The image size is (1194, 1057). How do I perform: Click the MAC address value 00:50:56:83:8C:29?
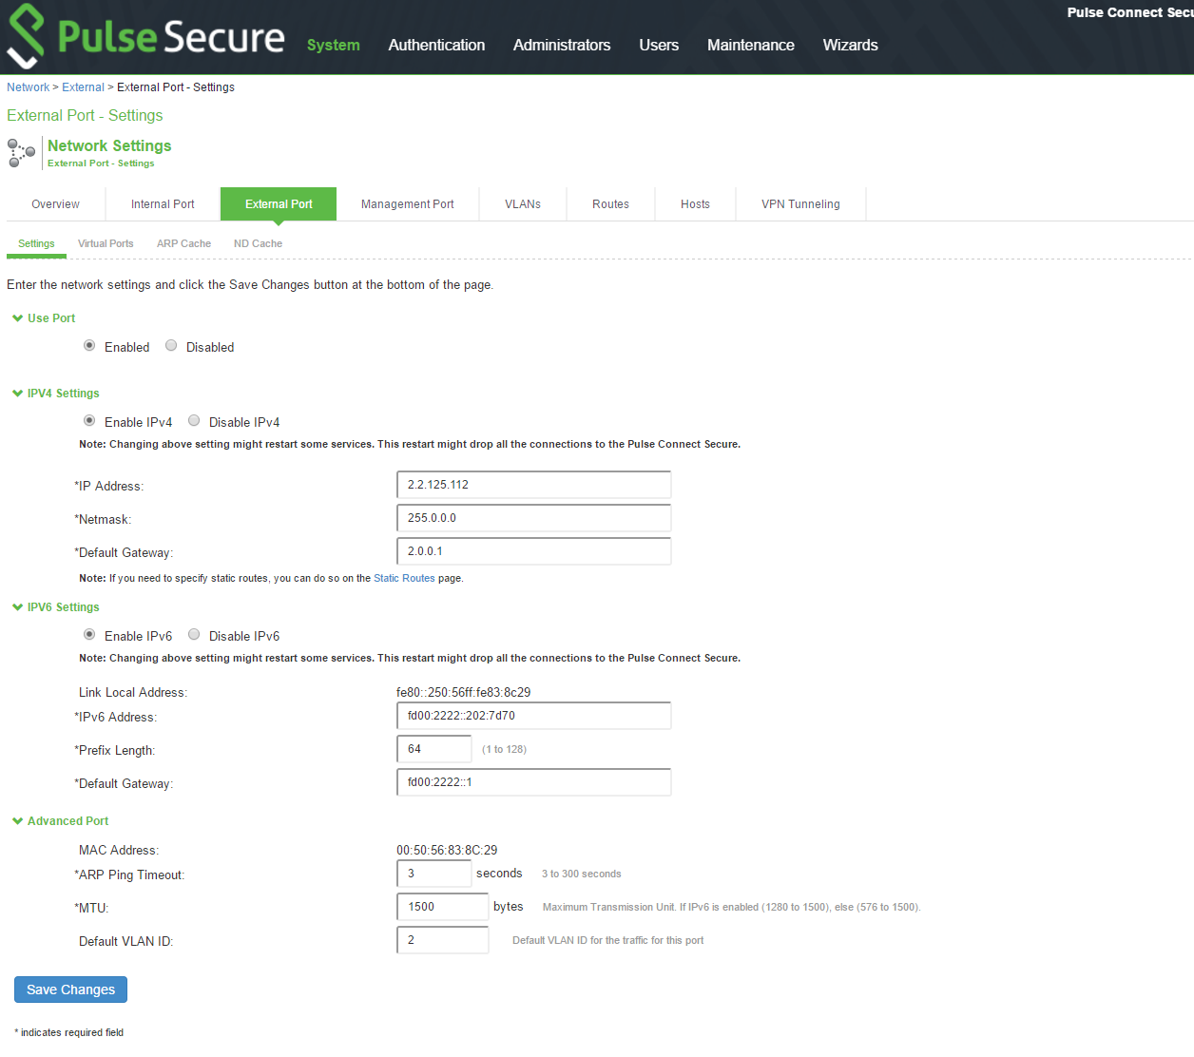447,851
